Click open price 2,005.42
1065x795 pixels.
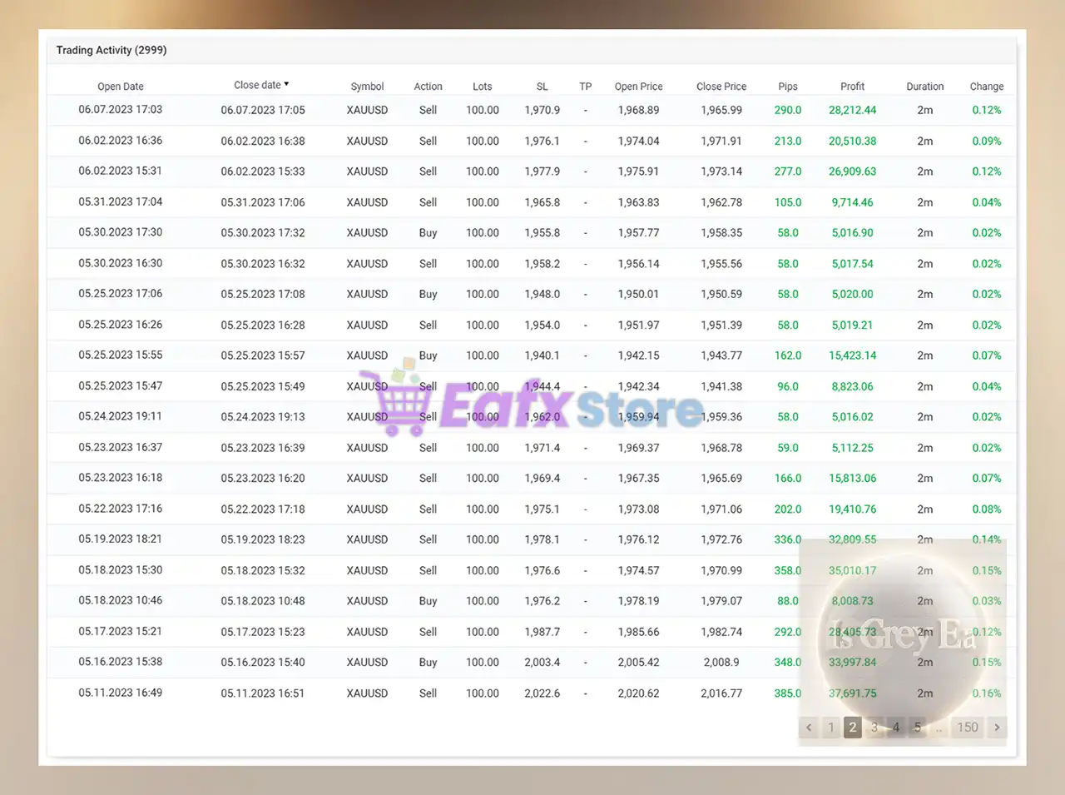[x=639, y=663]
